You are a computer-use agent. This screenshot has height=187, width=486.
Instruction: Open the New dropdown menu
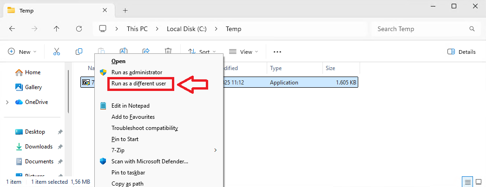pos(22,52)
